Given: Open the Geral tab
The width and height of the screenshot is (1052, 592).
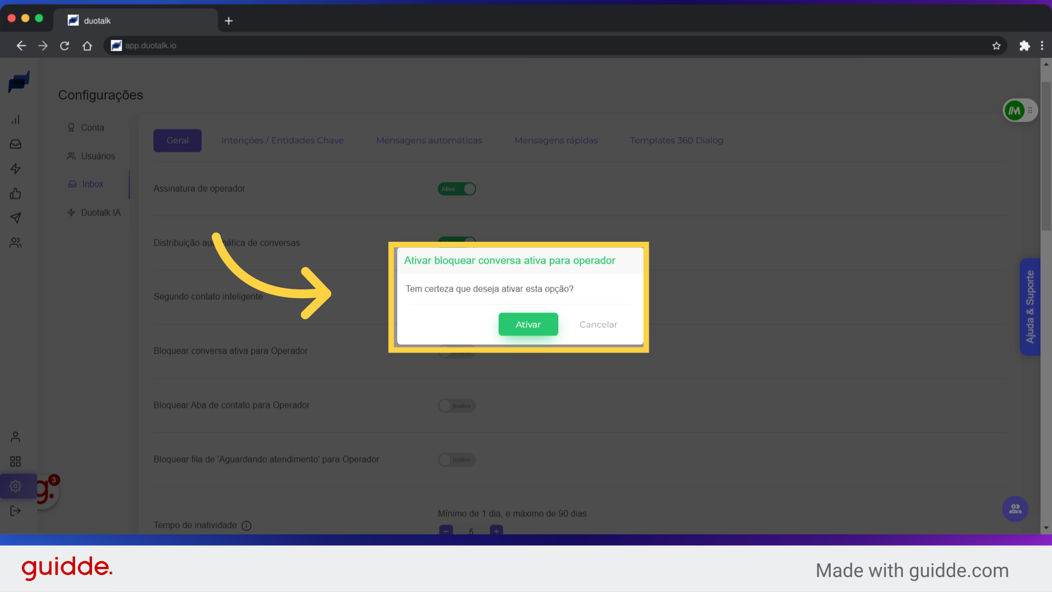Looking at the screenshot, I should pos(178,140).
